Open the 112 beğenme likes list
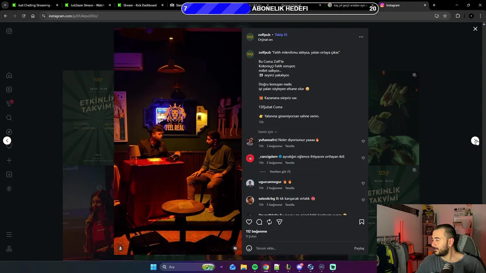 tap(256, 231)
